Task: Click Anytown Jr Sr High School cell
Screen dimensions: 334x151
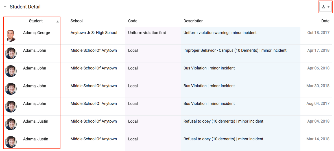Action: [94, 33]
